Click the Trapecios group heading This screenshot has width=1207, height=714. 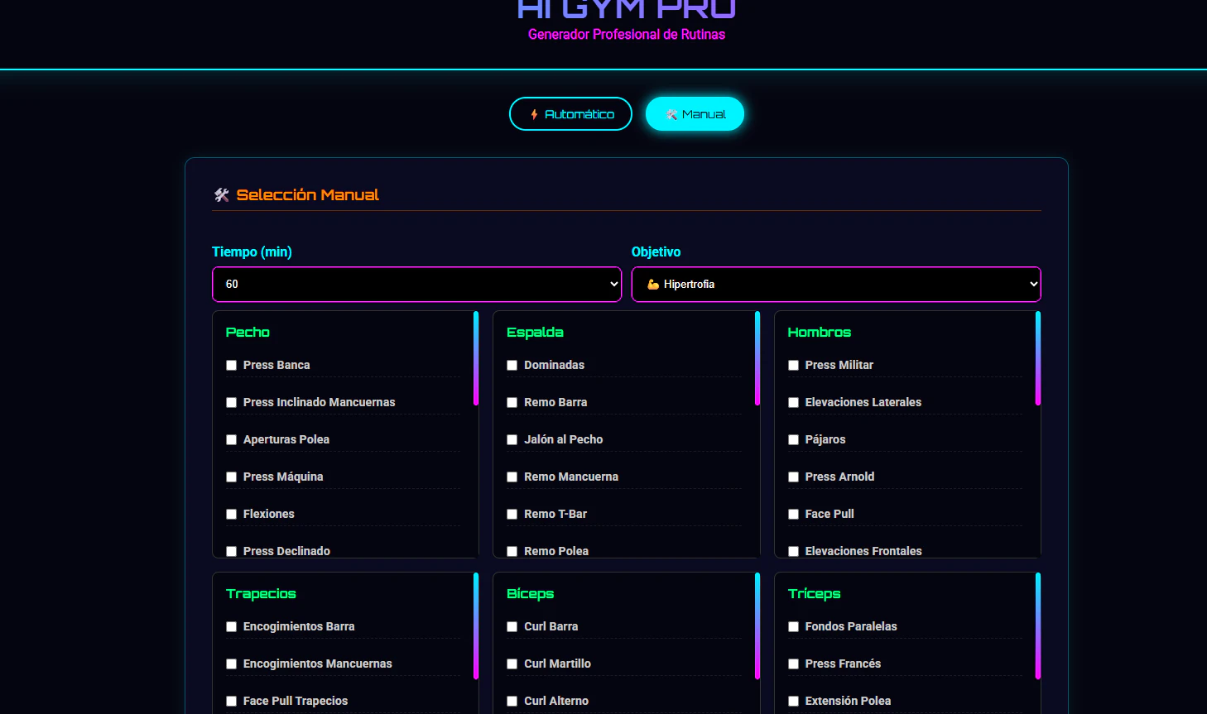click(x=261, y=594)
